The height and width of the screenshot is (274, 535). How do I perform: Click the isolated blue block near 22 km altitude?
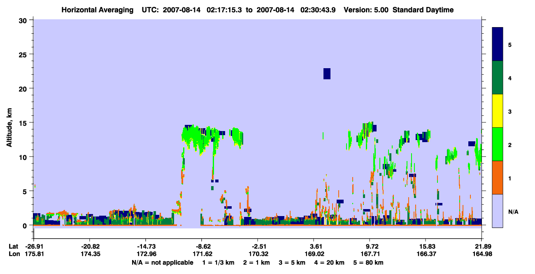pos(327,74)
